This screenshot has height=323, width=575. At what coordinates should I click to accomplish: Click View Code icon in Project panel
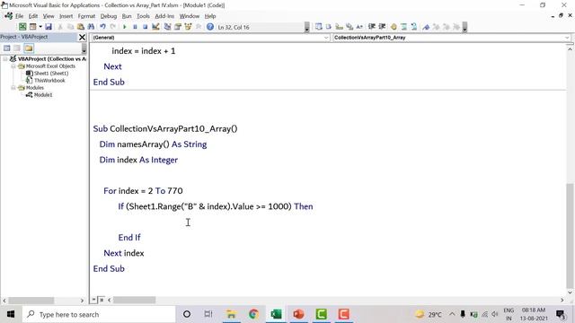[x=7, y=48]
